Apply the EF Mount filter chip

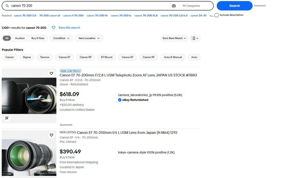click(x=107, y=57)
